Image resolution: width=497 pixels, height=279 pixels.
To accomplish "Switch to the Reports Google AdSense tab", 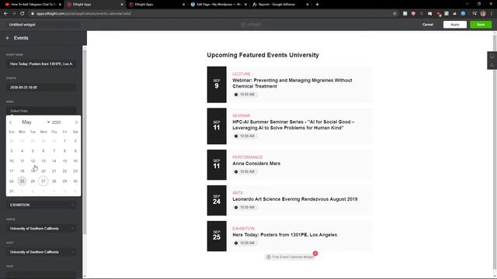I will (280, 5).
